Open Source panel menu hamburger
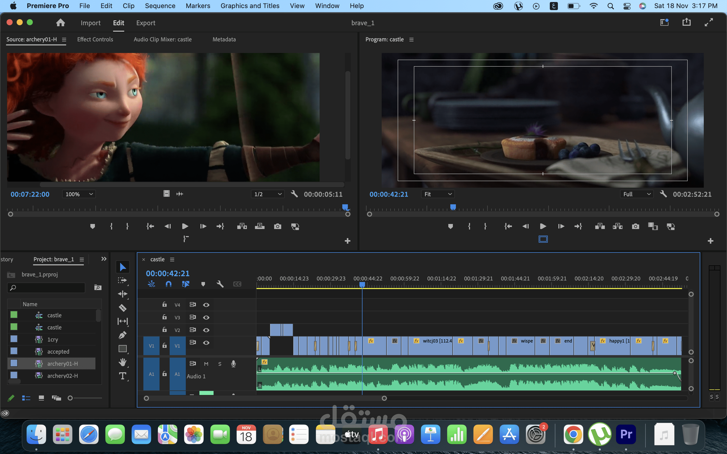The height and width of the screenshot is (454, 727). [x=64, y=40]
